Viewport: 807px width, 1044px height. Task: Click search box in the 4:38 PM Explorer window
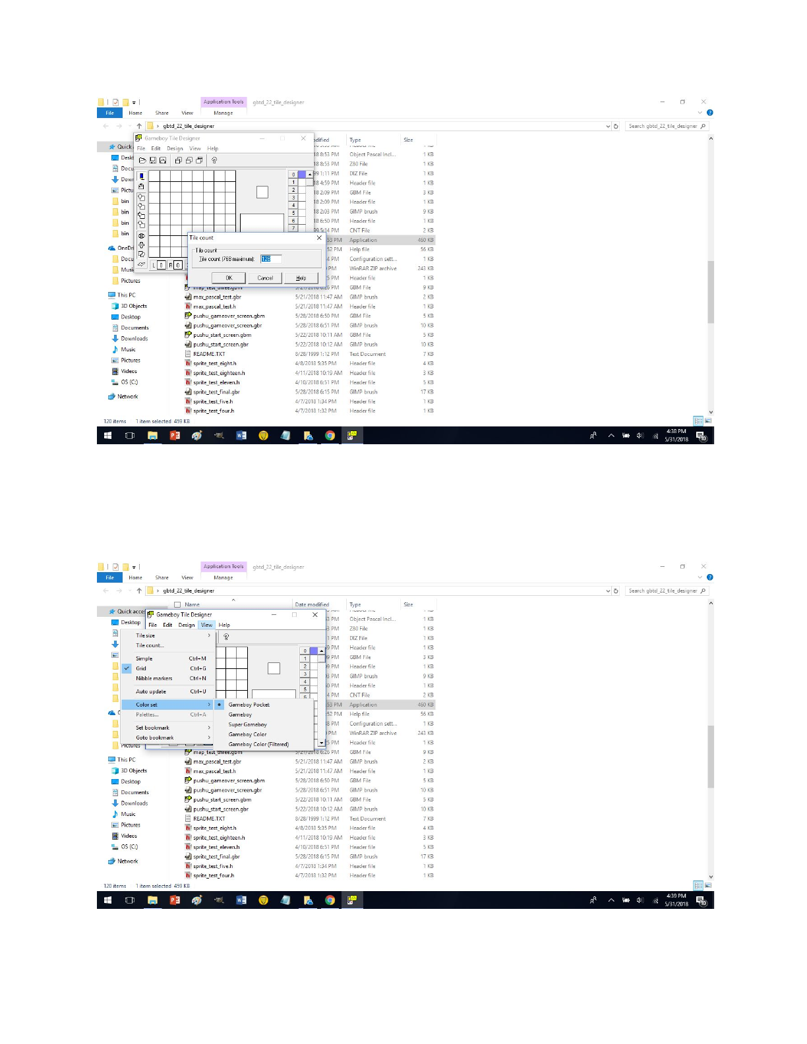(x=667, y=126)
